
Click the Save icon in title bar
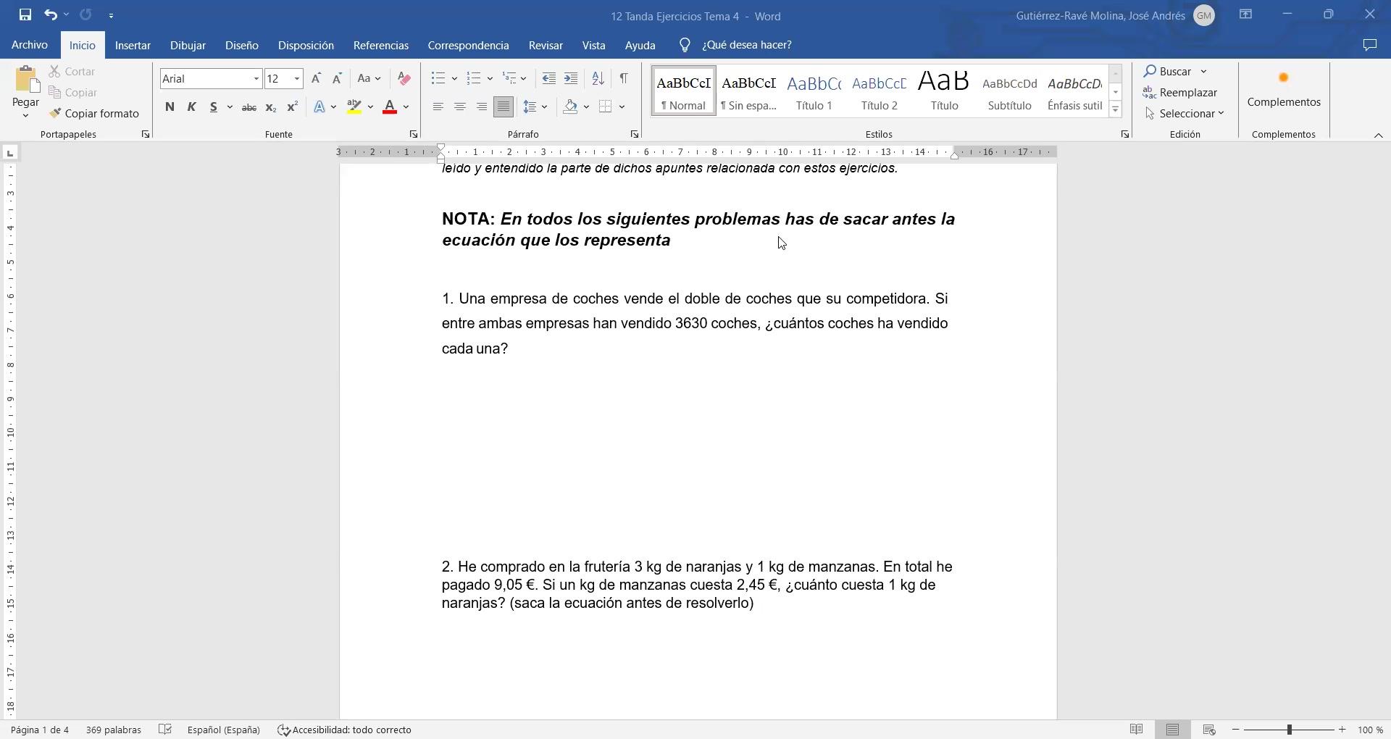pos(25,14)
